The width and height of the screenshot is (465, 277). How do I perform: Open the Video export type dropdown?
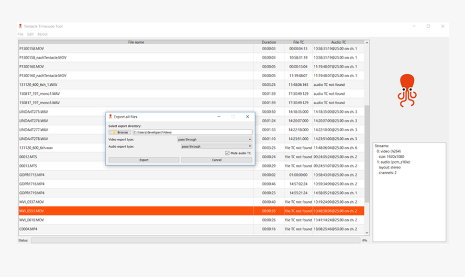click(x=215, y=139)
